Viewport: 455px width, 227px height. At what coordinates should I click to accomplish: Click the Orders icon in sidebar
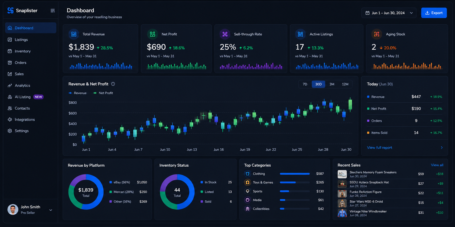pos(10,63)
